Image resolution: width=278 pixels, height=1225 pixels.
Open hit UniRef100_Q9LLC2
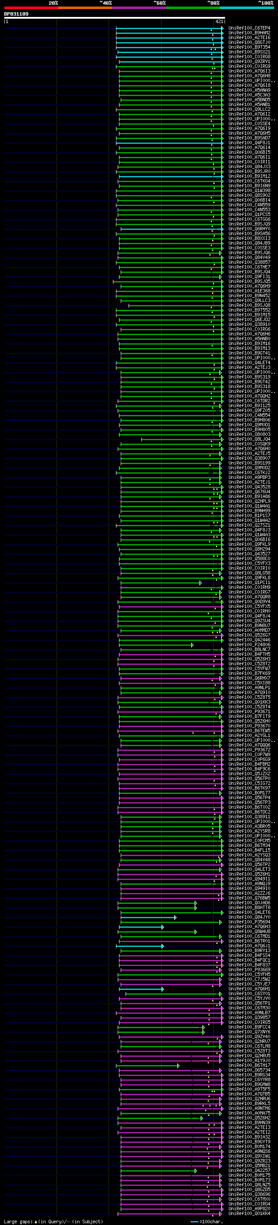(249, 110)
